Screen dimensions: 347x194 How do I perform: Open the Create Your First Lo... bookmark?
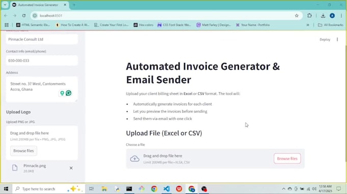tap(111, 25)
